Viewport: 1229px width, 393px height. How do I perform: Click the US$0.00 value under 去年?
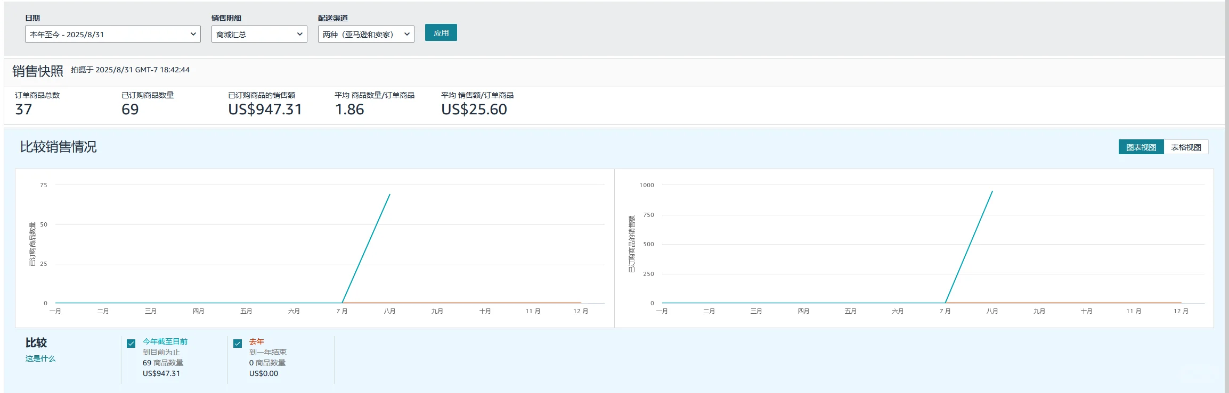tap(264, 373)
